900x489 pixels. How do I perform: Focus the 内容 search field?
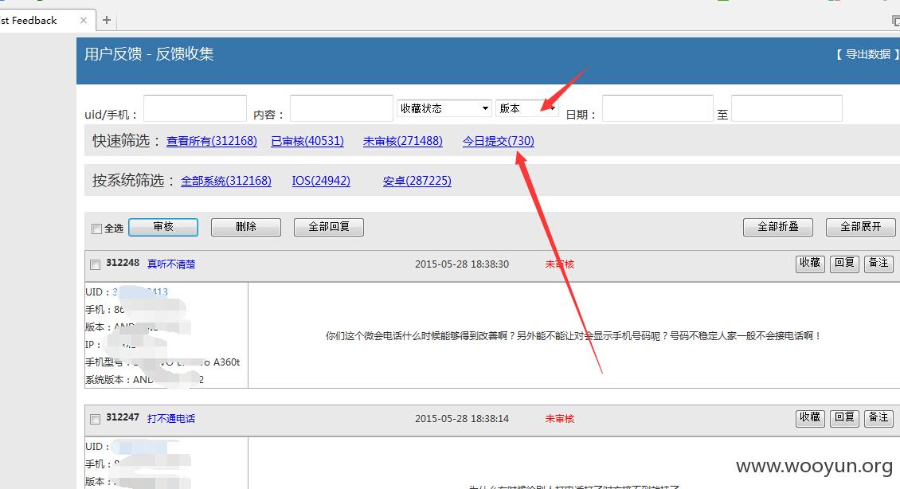(342, 108)
